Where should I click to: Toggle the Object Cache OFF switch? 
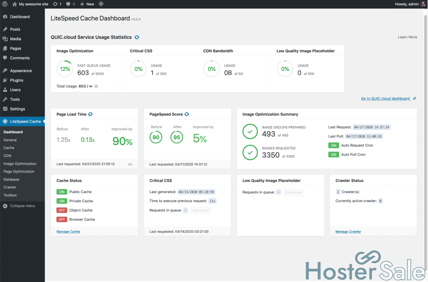(62, 210)
